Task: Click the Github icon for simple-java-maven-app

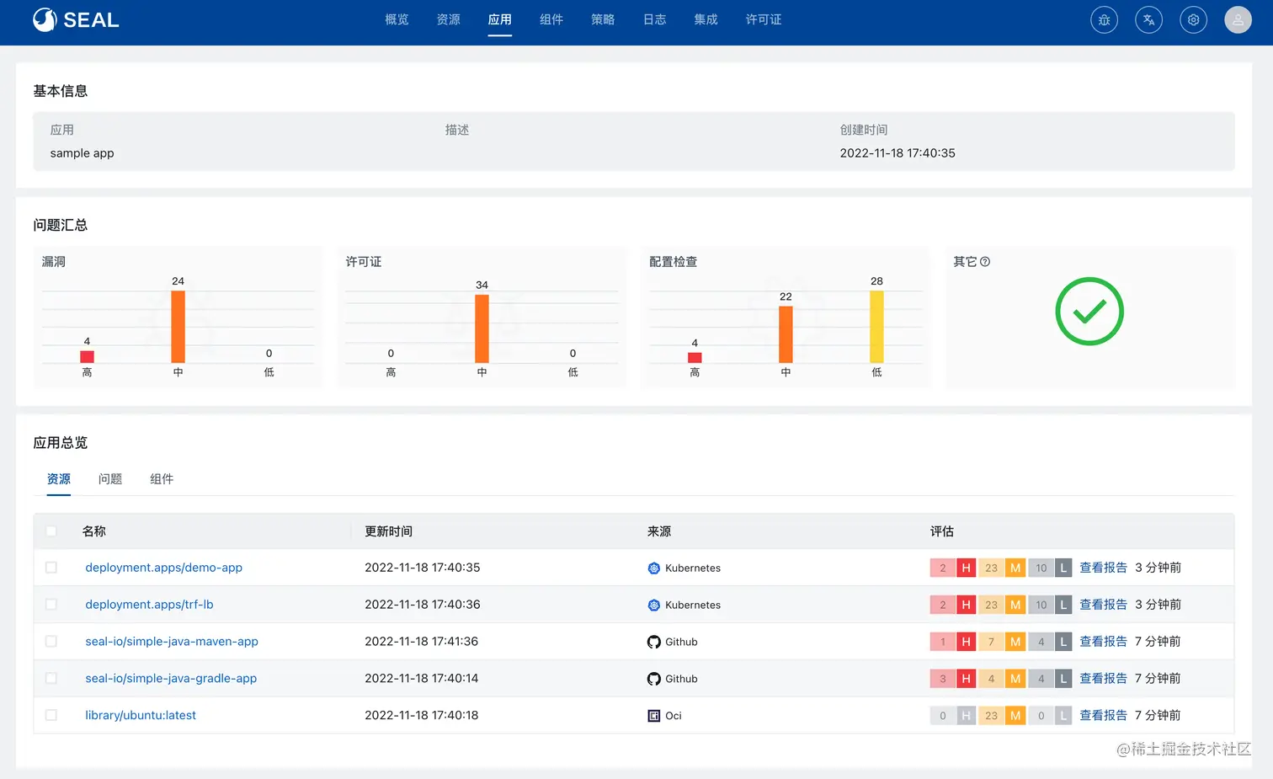Action: pyautogui.click(x=654, y=643)
